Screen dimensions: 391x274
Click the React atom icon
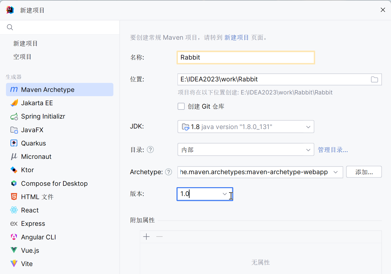pyautogui.click(x=14, y=210)
